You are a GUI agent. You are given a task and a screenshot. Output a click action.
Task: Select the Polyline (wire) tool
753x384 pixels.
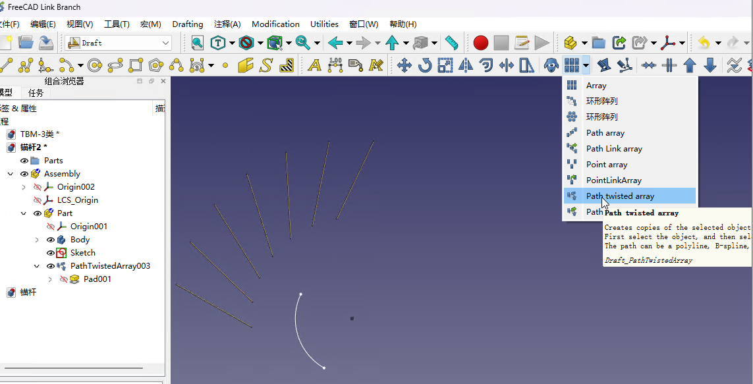click(x=26, y=65)
